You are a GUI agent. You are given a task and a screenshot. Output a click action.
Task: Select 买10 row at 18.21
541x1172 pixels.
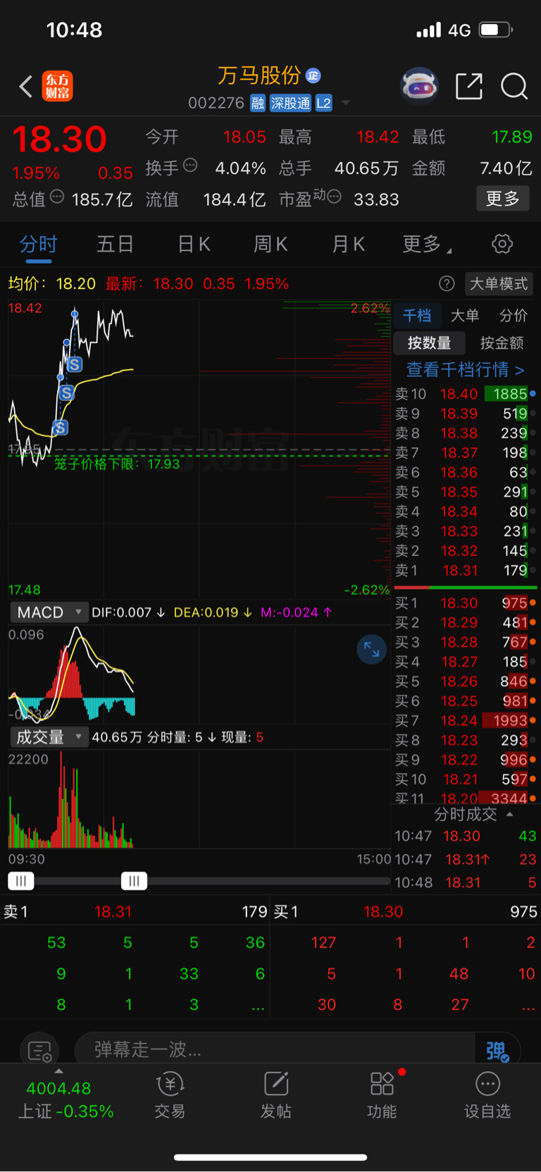(465, 779)
